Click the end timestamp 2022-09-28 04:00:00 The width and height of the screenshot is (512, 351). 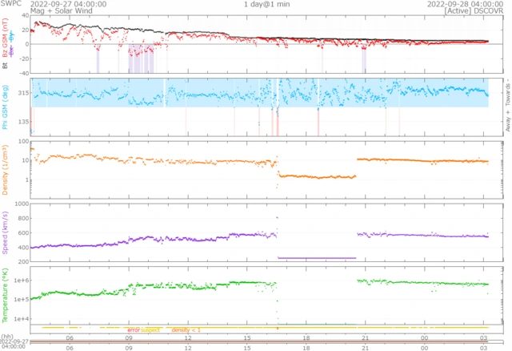468,4
